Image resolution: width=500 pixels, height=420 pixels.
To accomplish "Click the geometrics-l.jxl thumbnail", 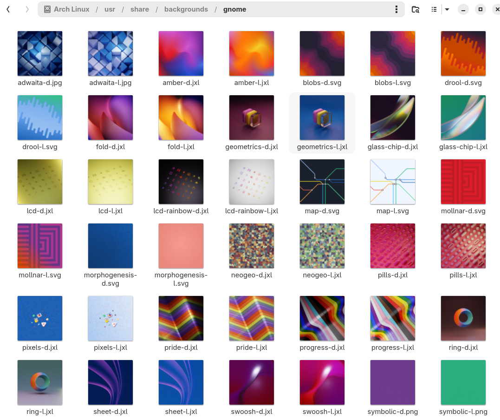I will pos(322,118).
